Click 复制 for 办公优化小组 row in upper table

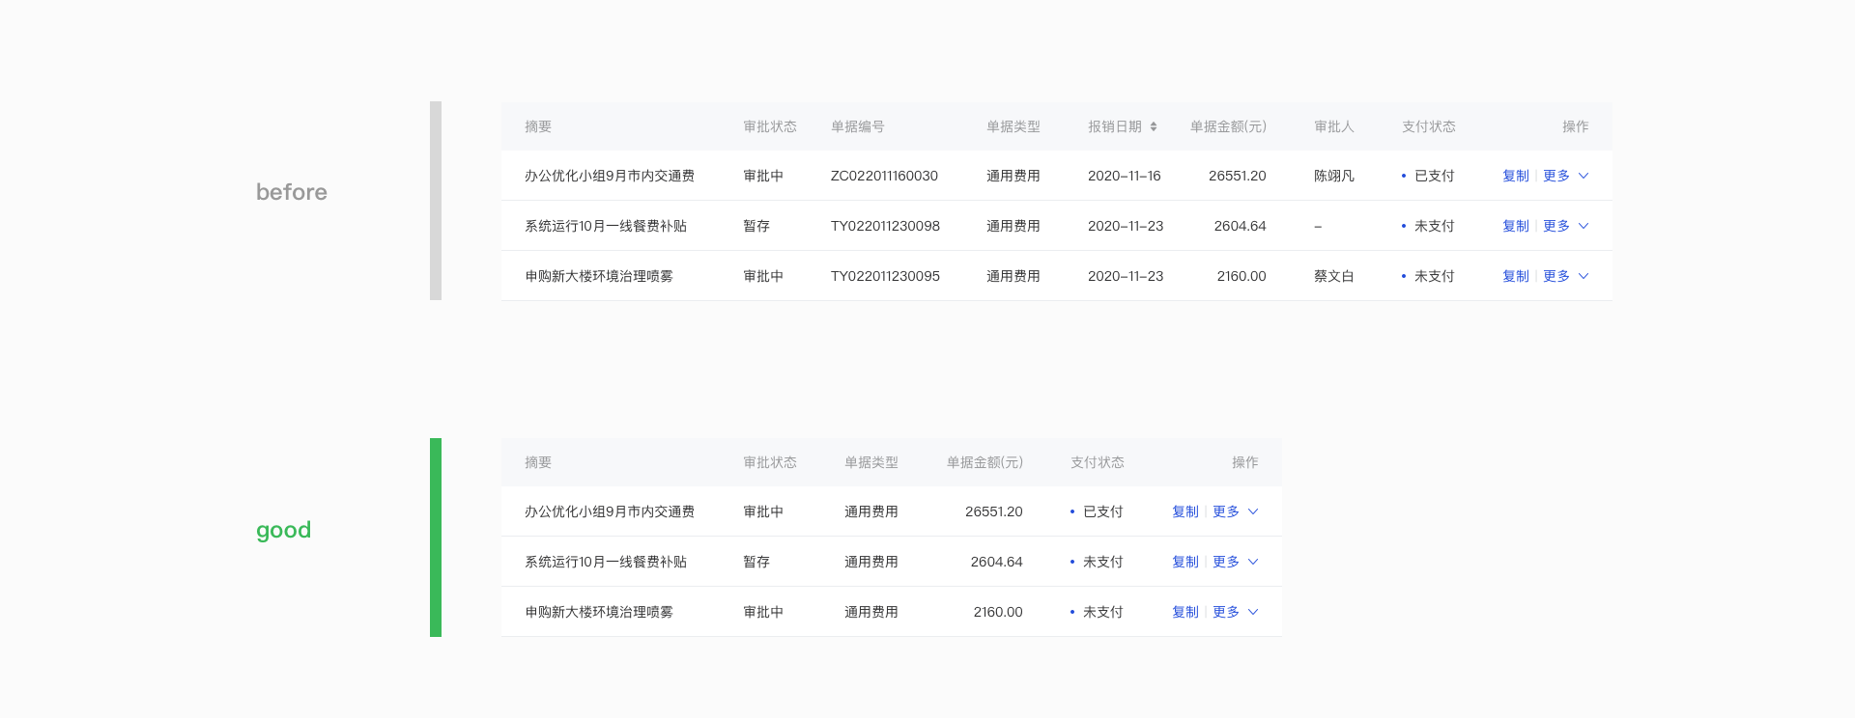click(x=1515, y=176)
